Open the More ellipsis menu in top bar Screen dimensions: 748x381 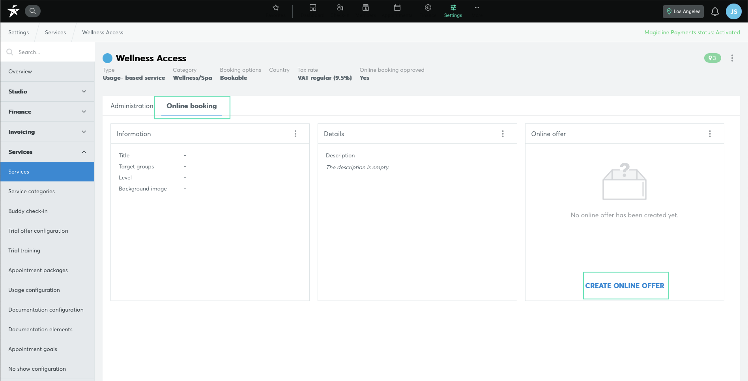tap(477, 7)
